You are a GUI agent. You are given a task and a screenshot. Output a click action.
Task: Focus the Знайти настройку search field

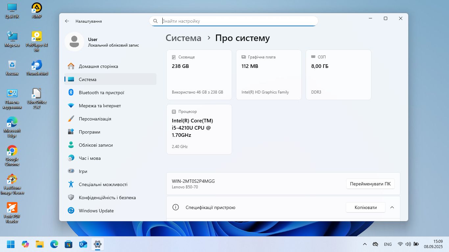coord(234,21)
